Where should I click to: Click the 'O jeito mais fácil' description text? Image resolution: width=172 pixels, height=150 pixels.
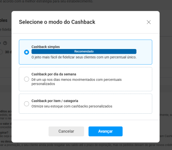(x=84, y=57)
